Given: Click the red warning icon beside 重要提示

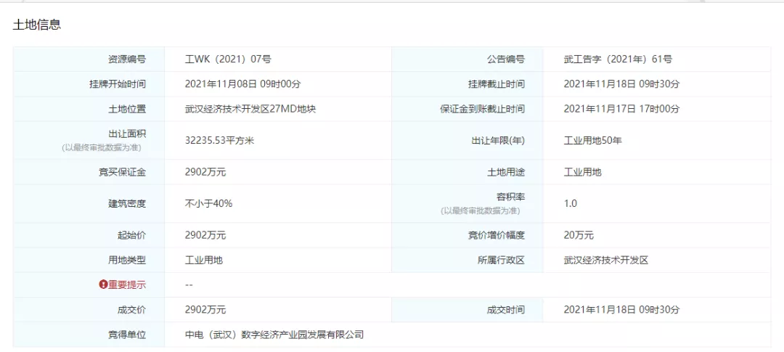Looking at the screenshot, I should [x=104, y=285].
